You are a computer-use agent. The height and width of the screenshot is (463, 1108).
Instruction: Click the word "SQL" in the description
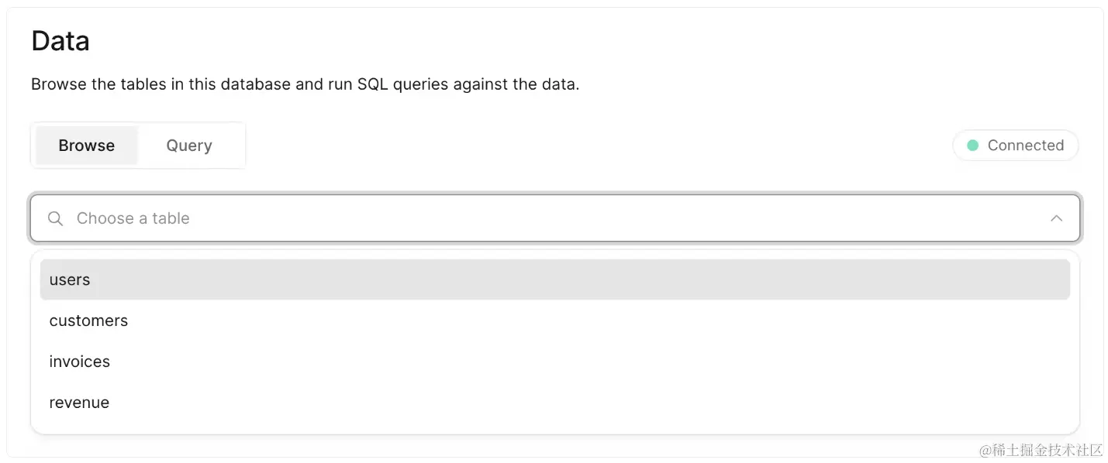click(373, 84)
